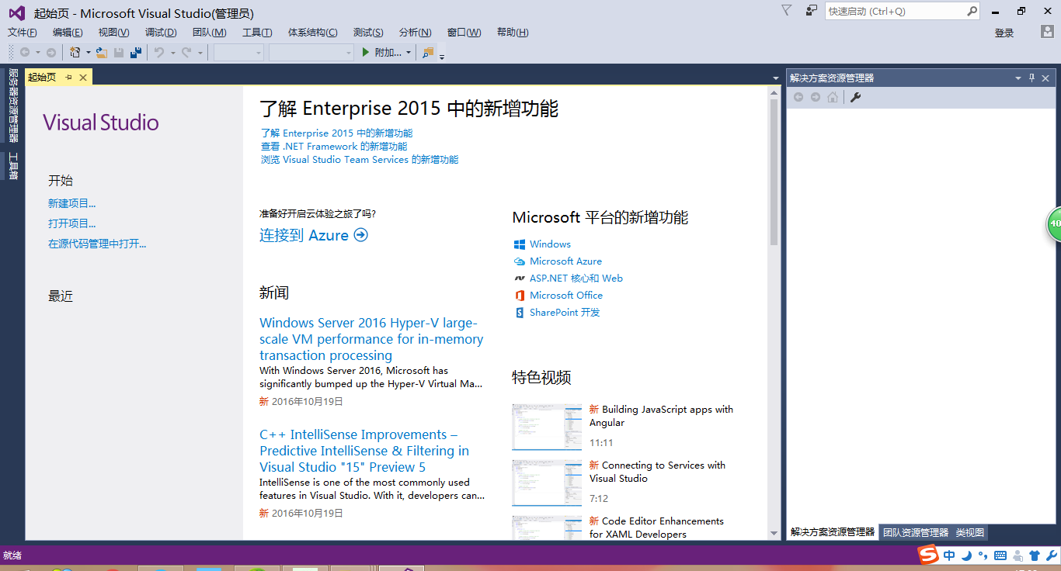The width and height of the screenshot is (1061, 571).
Task: Open the SharePoint 开发 link
Action: pyautogui.click(x=565, y=312)
